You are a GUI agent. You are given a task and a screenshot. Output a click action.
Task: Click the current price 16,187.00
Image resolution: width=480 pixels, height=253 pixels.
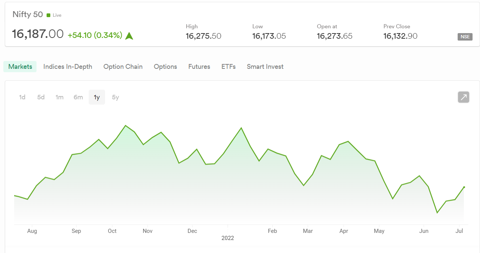click(x=38, y=34)
